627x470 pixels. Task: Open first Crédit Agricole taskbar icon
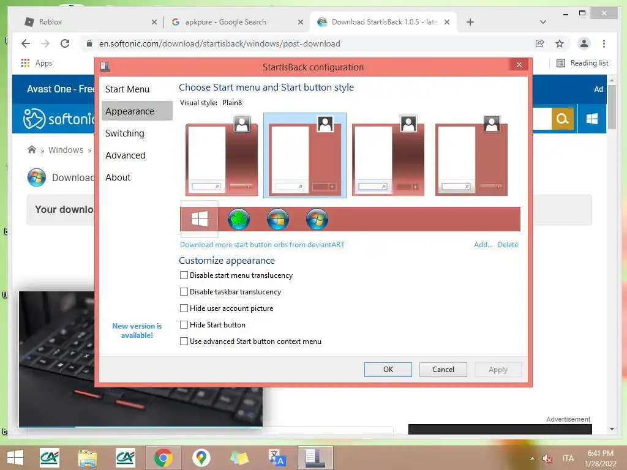(x=50, y=458)
